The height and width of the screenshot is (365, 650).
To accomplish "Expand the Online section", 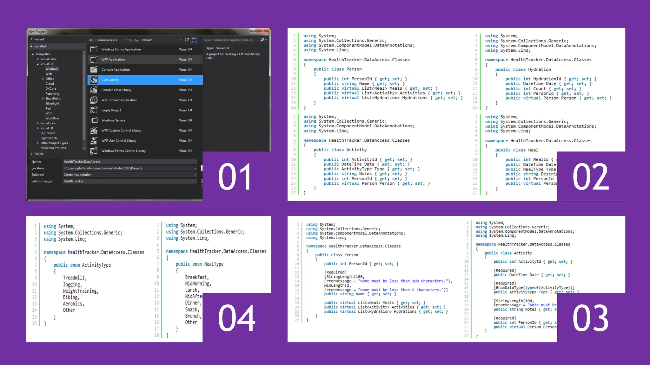I will coord(32,154).
